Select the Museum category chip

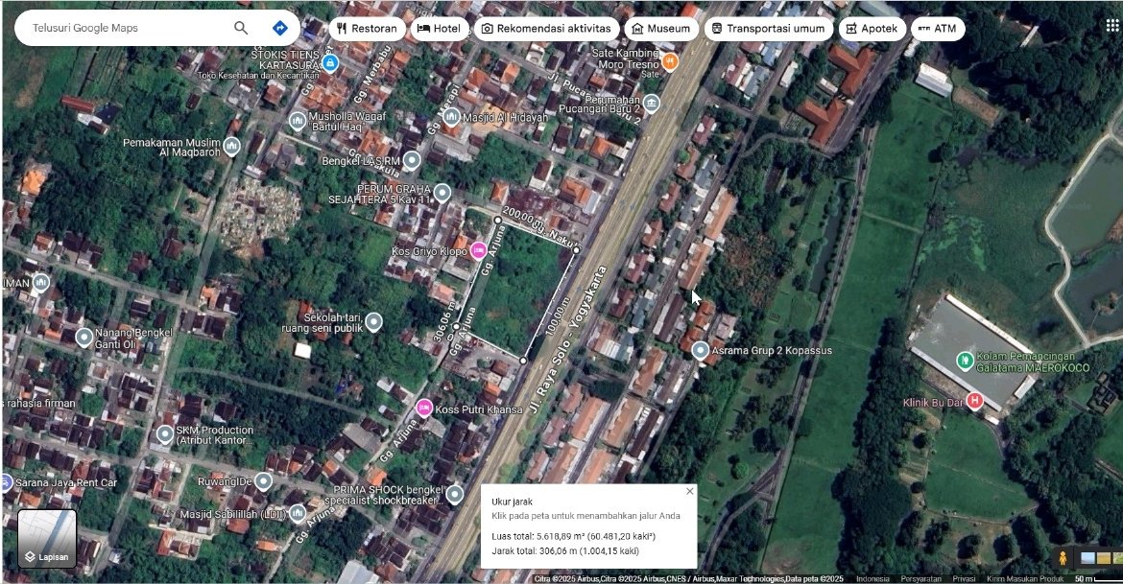coord(660,29)
